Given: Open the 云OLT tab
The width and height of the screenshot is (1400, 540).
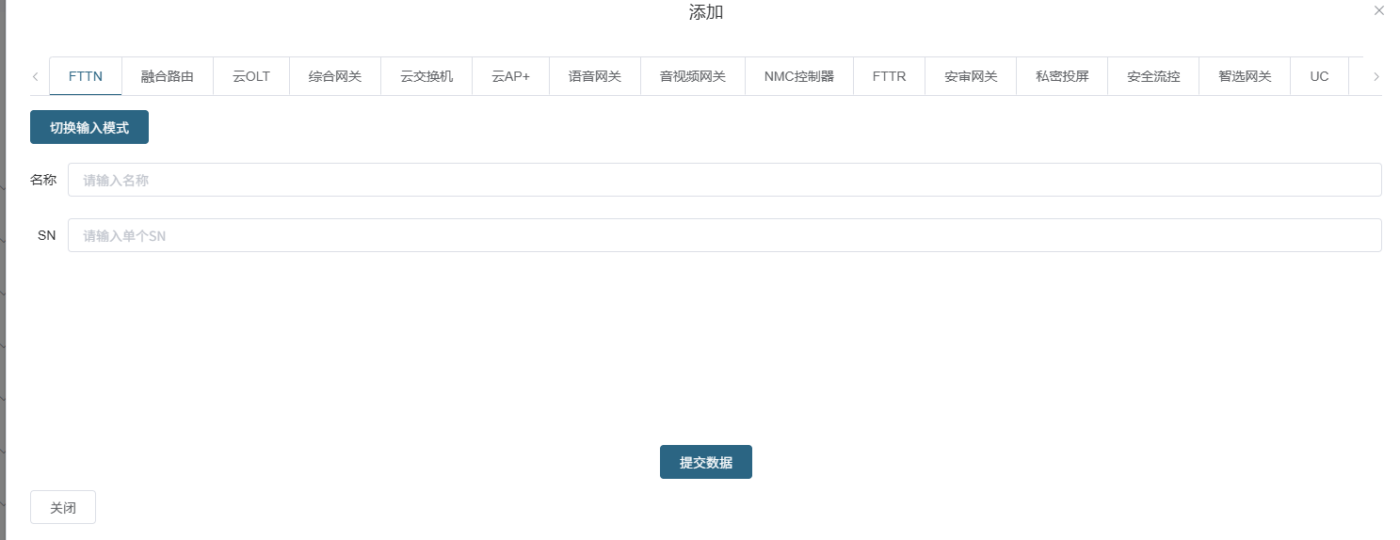Looking at the screenshot, I should pyautogui.click(x=251, y=76).
